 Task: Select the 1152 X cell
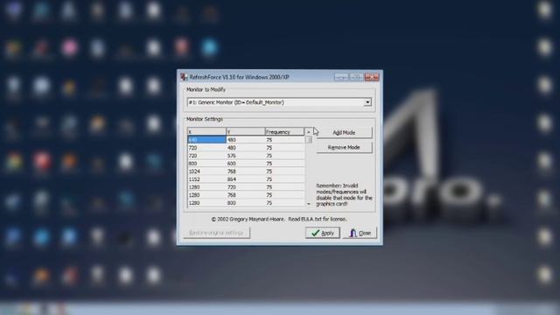[206, 179]
